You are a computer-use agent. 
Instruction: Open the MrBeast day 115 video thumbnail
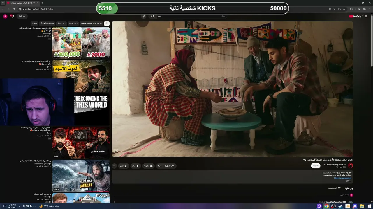tap(81, 198)
